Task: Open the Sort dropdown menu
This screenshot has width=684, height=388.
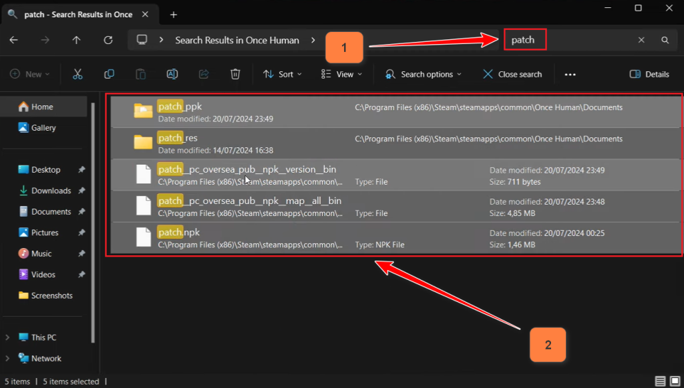Action: point(283,74)
